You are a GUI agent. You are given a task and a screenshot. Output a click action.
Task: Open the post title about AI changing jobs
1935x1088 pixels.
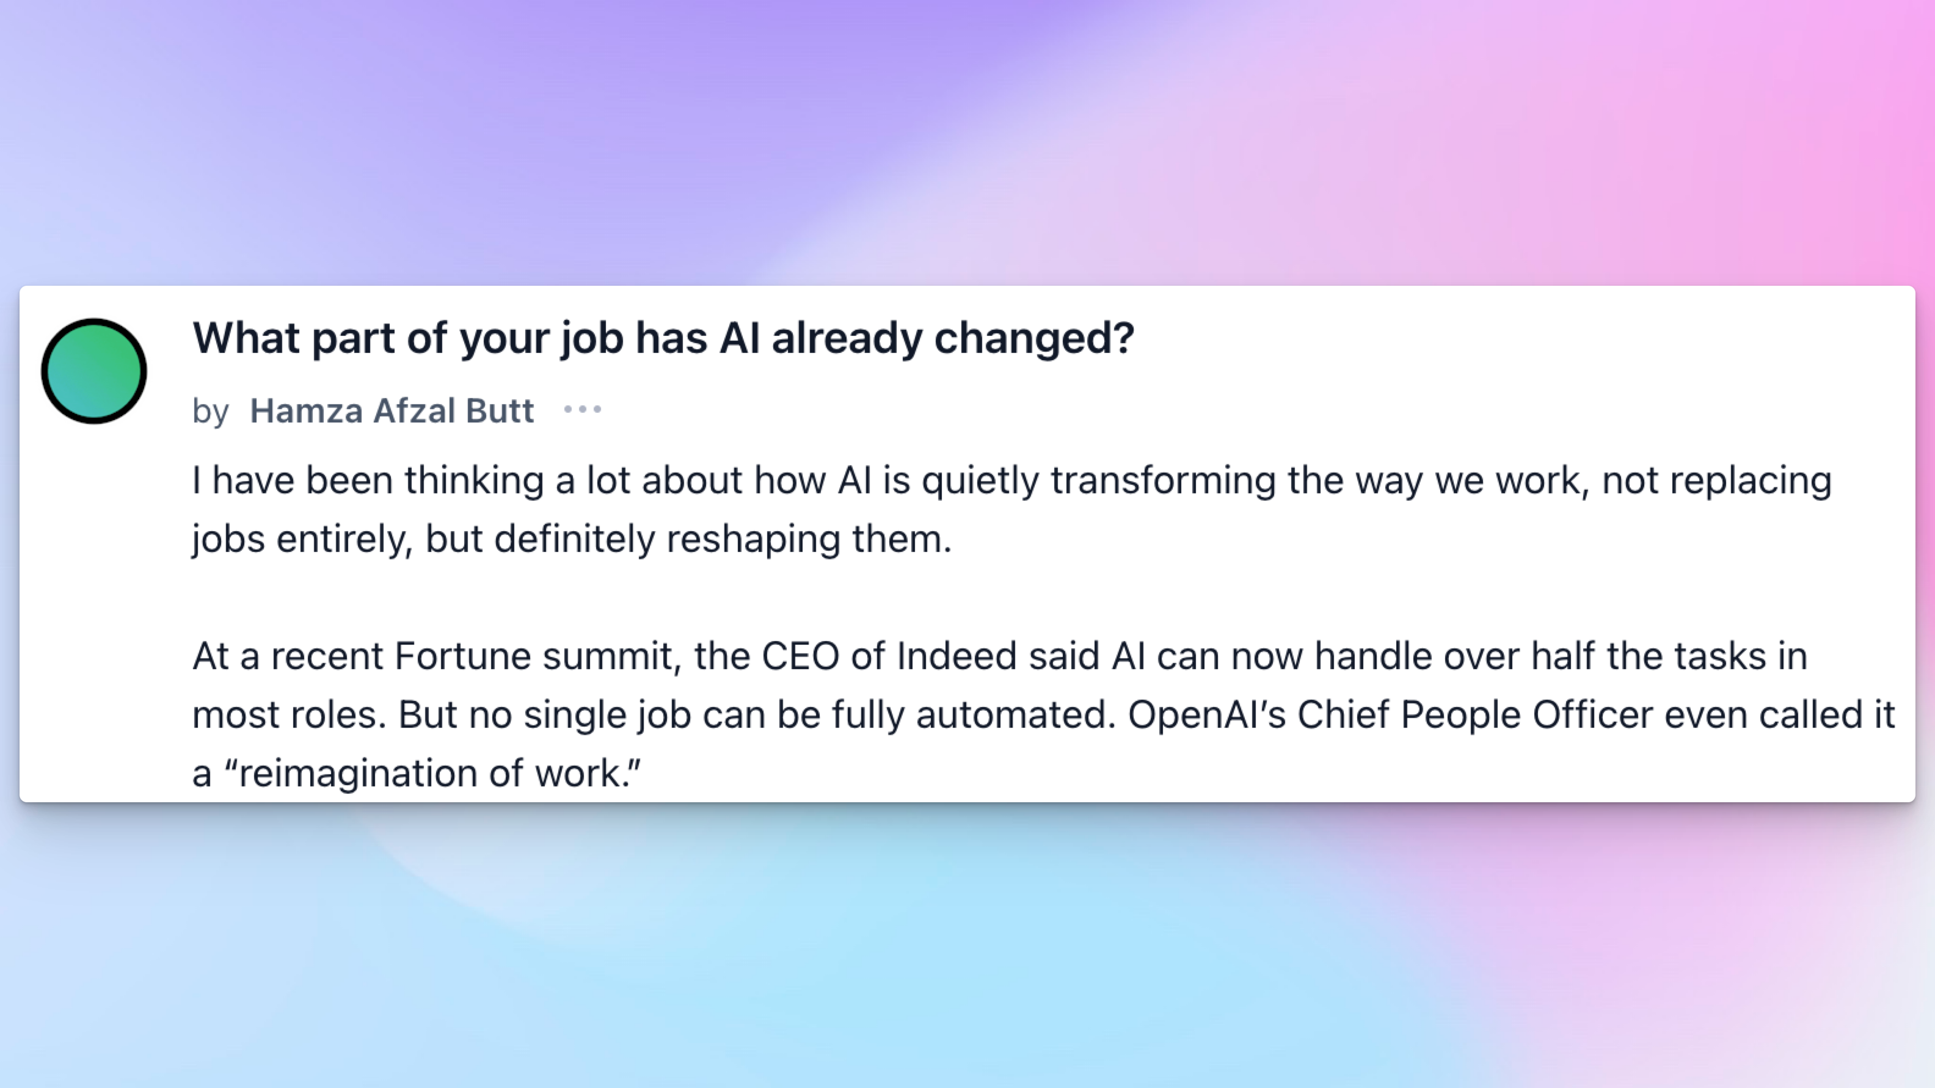(x=663, y=338)
